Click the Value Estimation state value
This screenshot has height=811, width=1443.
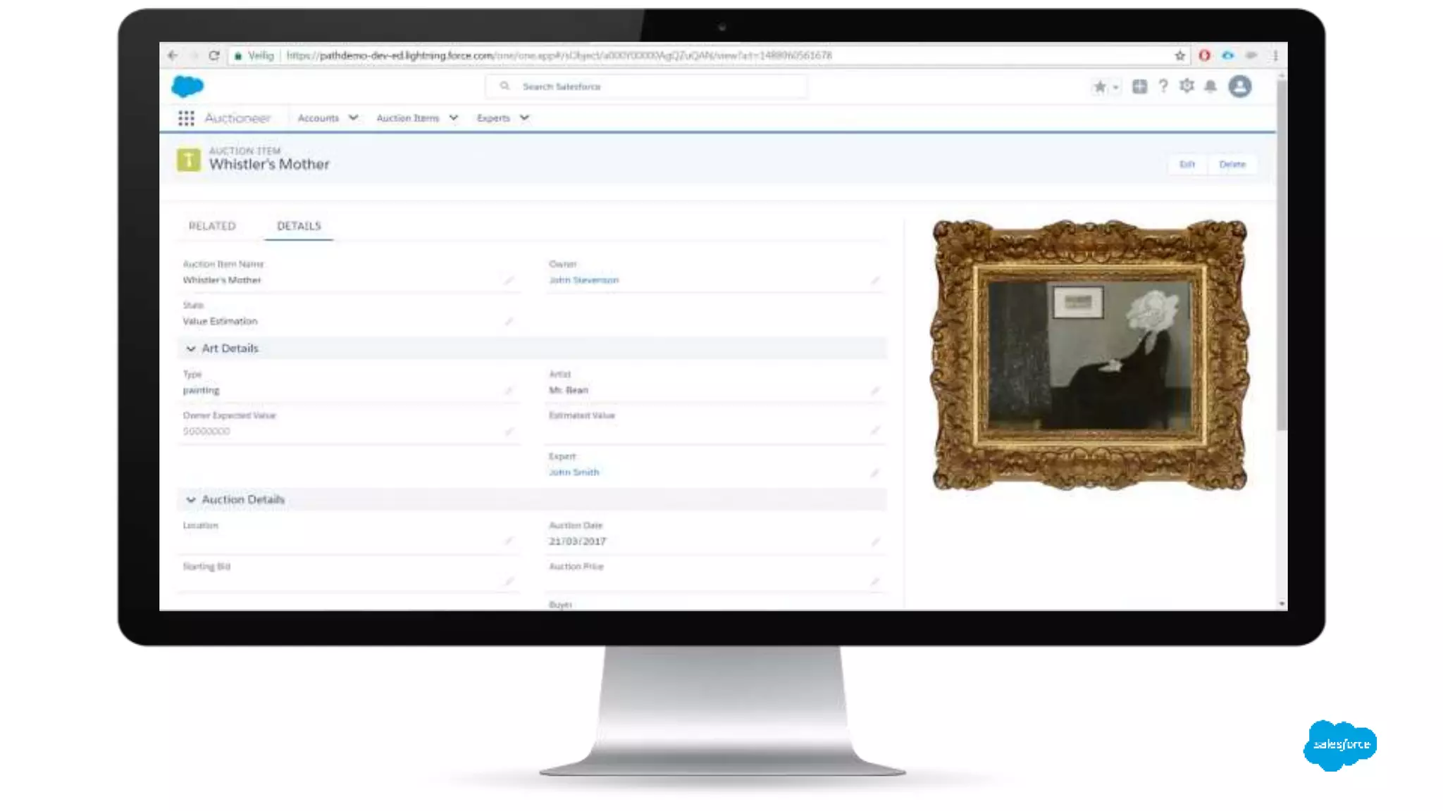coord(221,321)
